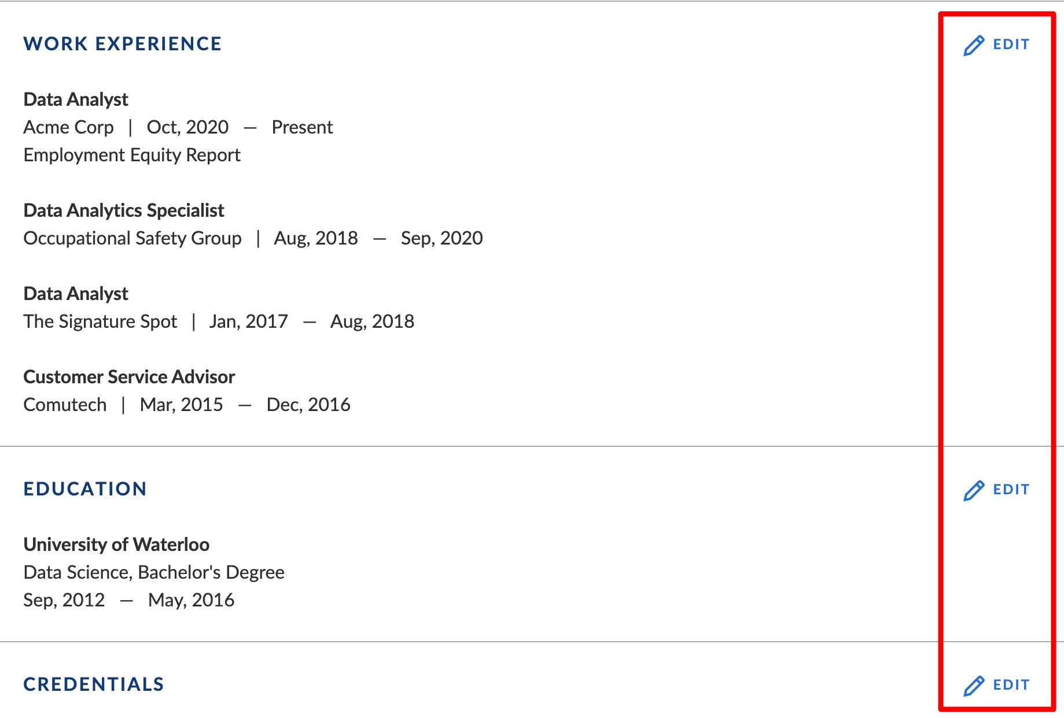Click the pencil icon for Work Experience
Viewport: 1064px width, 718px height.
coord(974,45)
